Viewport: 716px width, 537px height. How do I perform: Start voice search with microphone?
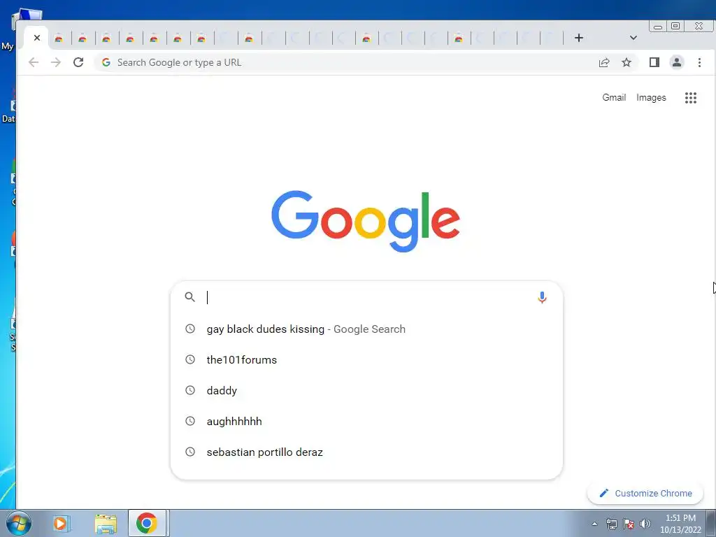pyautogui.click(x=542, y=298)
